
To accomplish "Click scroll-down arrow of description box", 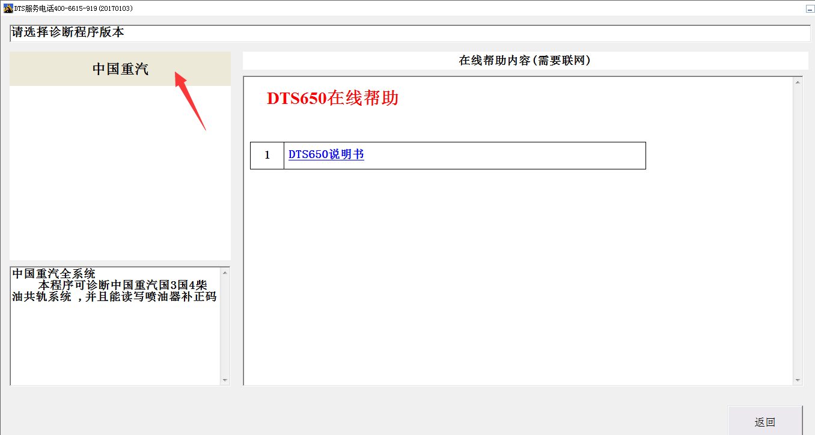I will pyautogui.click(x=225, y=380).
